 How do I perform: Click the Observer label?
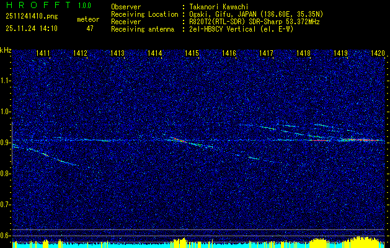pyautogui.click(x=126, y=7)
